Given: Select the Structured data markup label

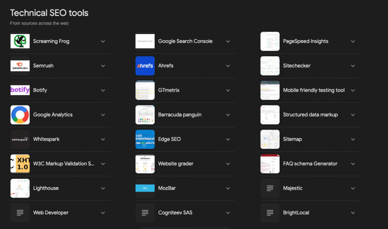Looking at the screenshot, I should point(310,115).
